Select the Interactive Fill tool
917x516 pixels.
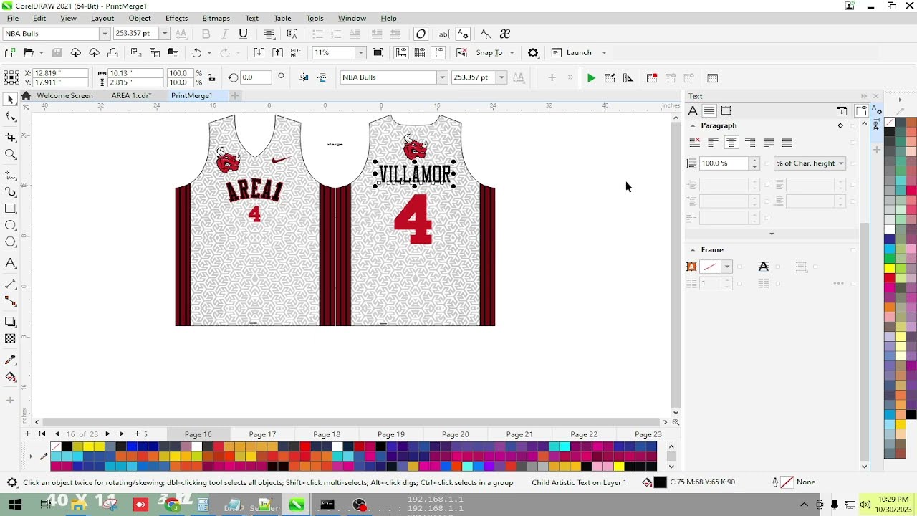(10, 377)
